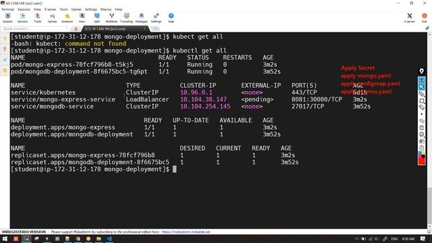Click the terminal vertical scrollbar
Screen dimensions: 432x243
point(429,131)
